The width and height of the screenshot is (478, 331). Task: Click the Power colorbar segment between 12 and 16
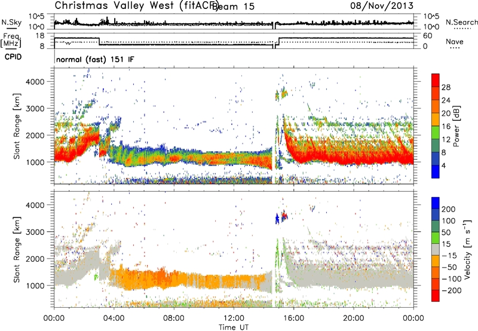point(436,133)
